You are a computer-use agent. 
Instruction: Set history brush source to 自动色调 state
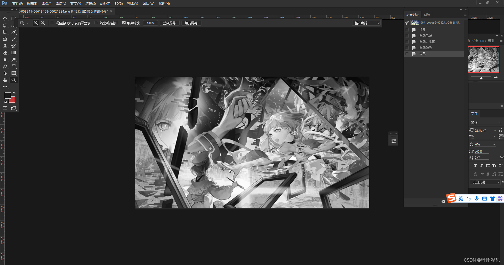(x=407, y=36)
